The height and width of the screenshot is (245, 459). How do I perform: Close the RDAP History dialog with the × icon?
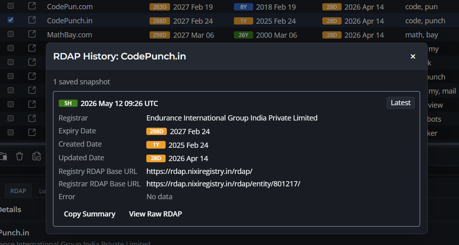[x=413, y=56]
